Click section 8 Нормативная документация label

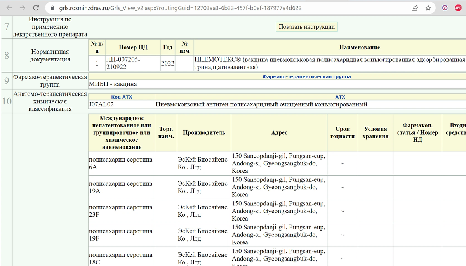click(50, 55)
